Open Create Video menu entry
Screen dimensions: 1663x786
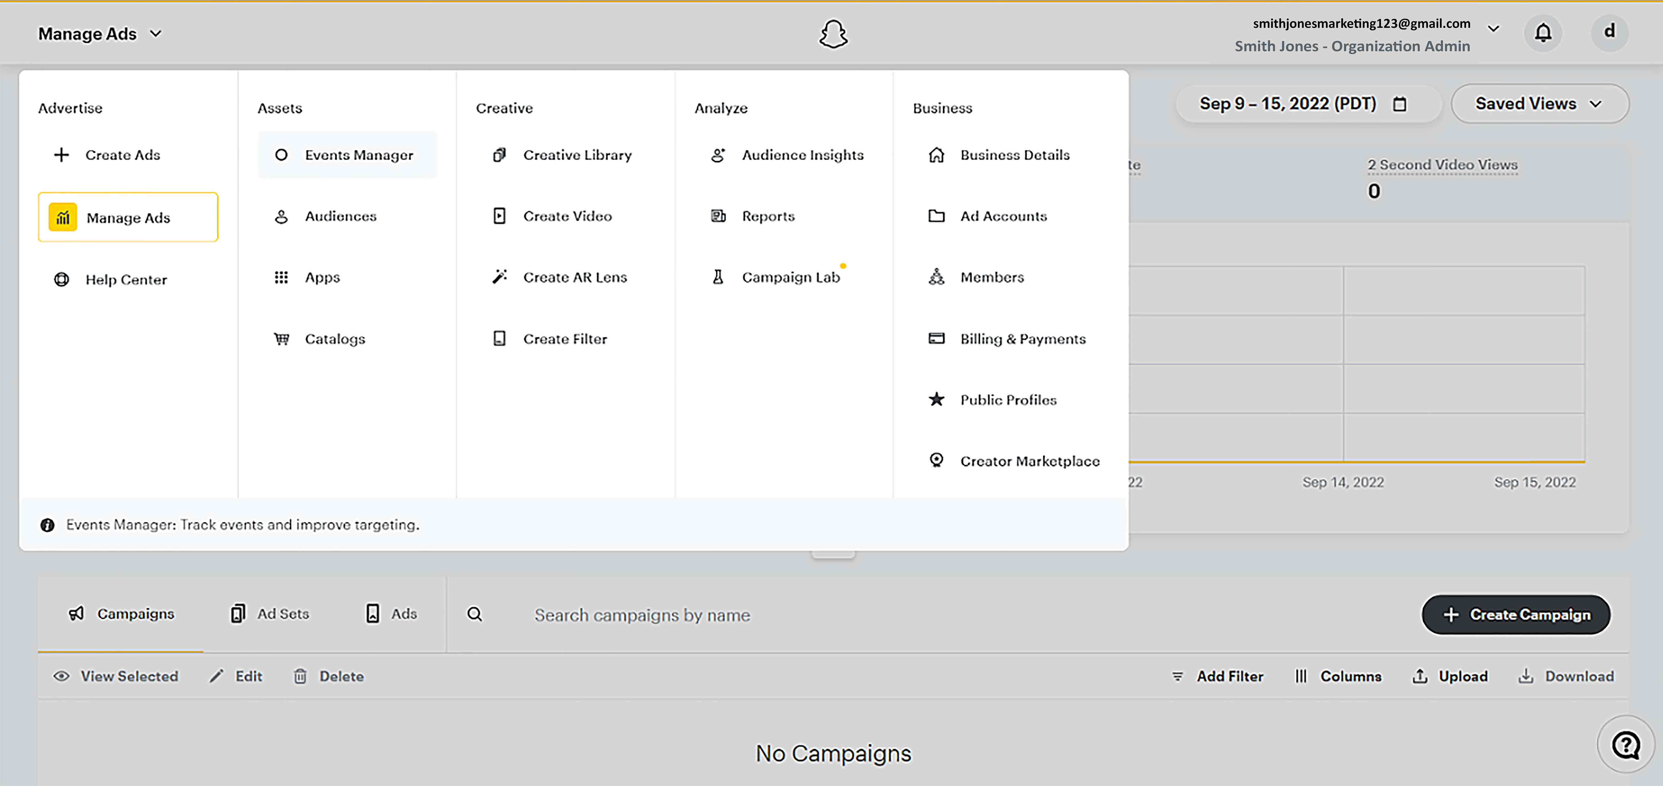coord(566,216)
